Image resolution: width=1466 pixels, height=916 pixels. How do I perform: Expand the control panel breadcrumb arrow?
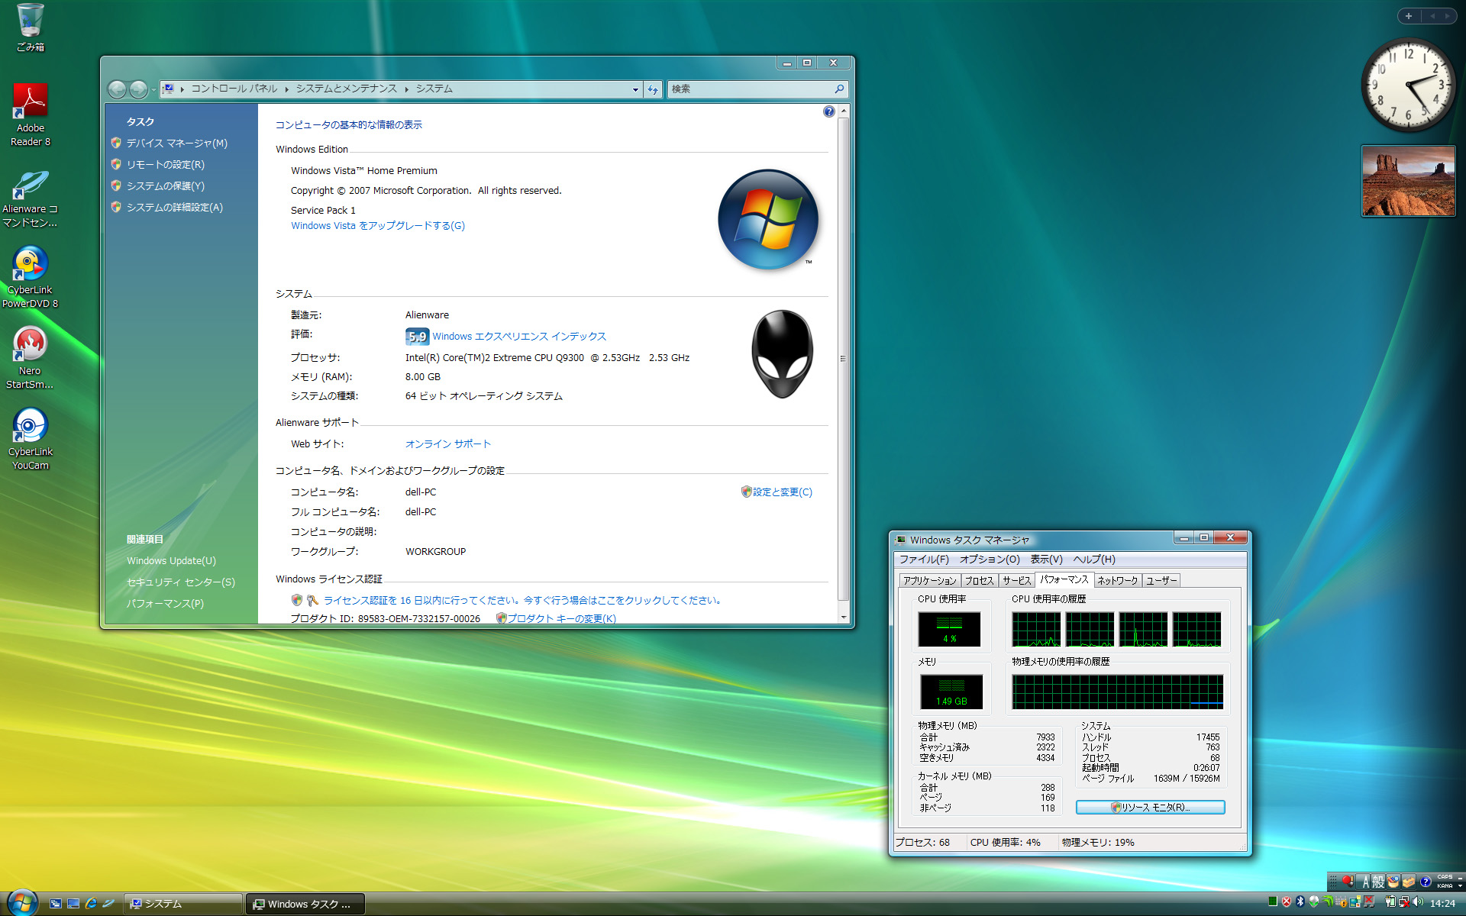click(287, 89)
